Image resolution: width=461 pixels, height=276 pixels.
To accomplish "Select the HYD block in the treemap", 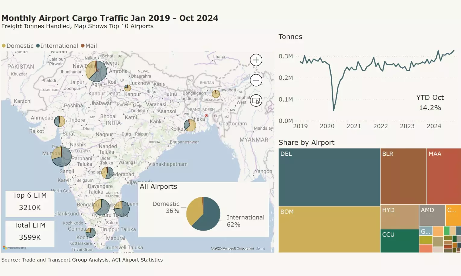I will coord(399,217).
